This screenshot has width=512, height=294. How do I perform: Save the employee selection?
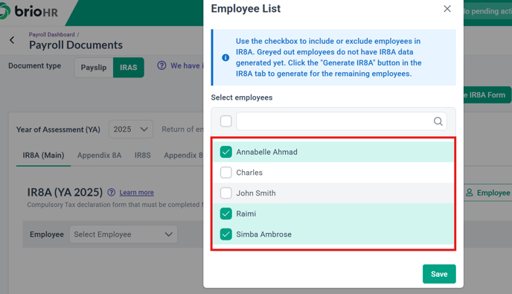pyautogui.click(x=439, y=274)
